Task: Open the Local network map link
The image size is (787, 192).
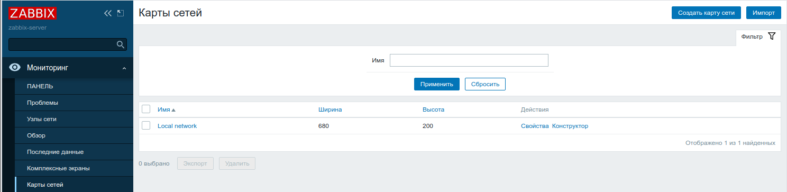Action: [177, 126]
